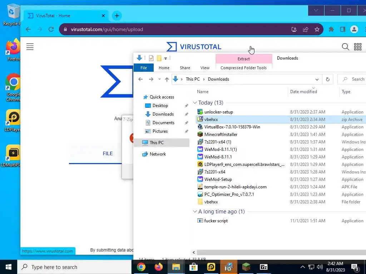Click the VirusTotal logo header
The height and width of the screenshot is (274, 366).
pyautogui.click(x=194, y=47)
